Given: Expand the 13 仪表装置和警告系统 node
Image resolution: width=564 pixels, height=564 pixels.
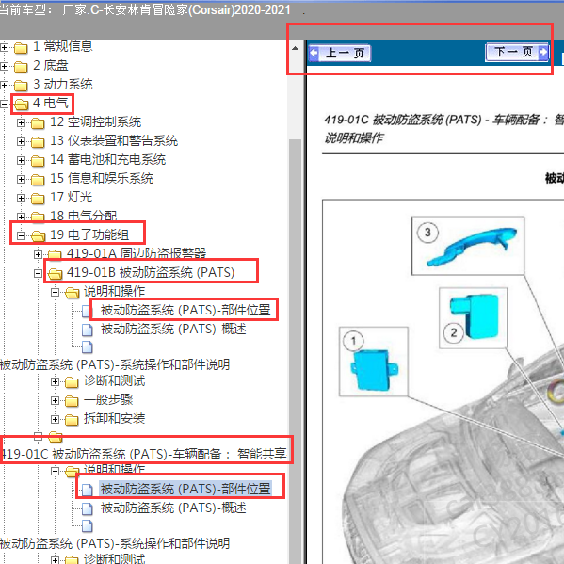Looking at the screenshot, I should pos(22,142).
